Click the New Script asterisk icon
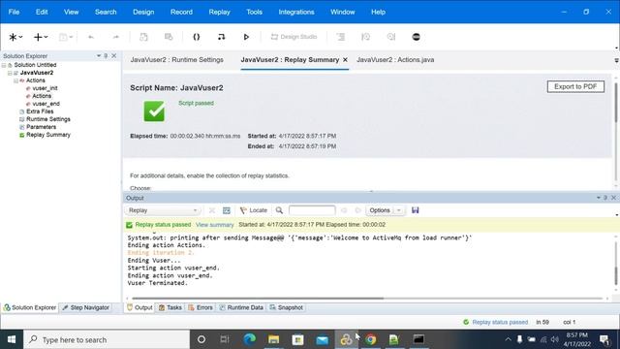620x349 pixels. [x=13, y=37]
